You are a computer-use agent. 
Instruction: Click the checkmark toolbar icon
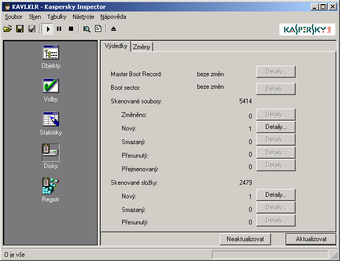click(32, 29)
